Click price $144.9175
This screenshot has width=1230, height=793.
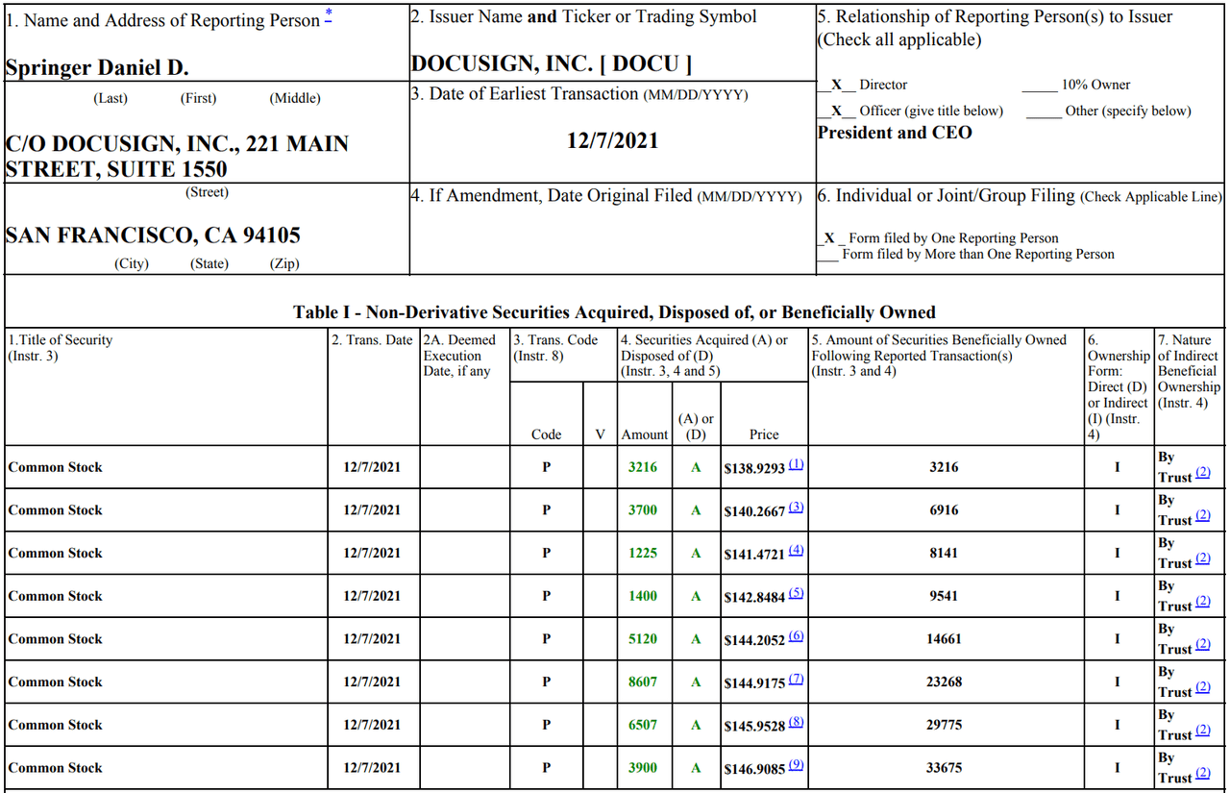click(754, 682)
